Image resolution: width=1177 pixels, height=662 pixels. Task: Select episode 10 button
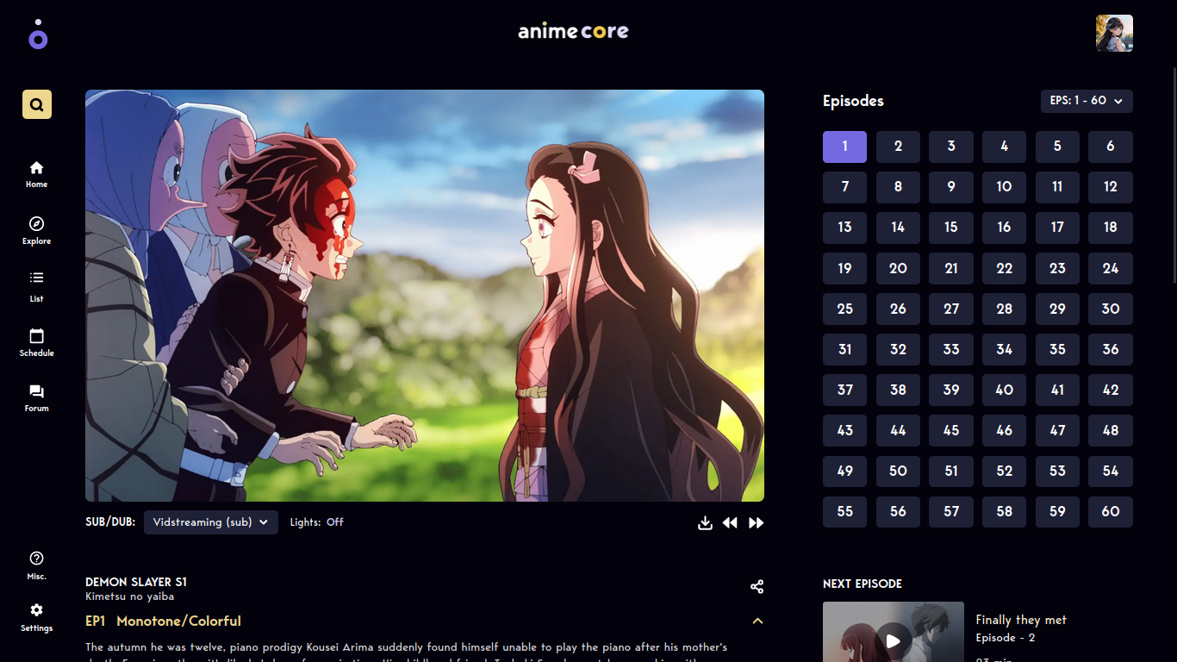coord(1004,187)
